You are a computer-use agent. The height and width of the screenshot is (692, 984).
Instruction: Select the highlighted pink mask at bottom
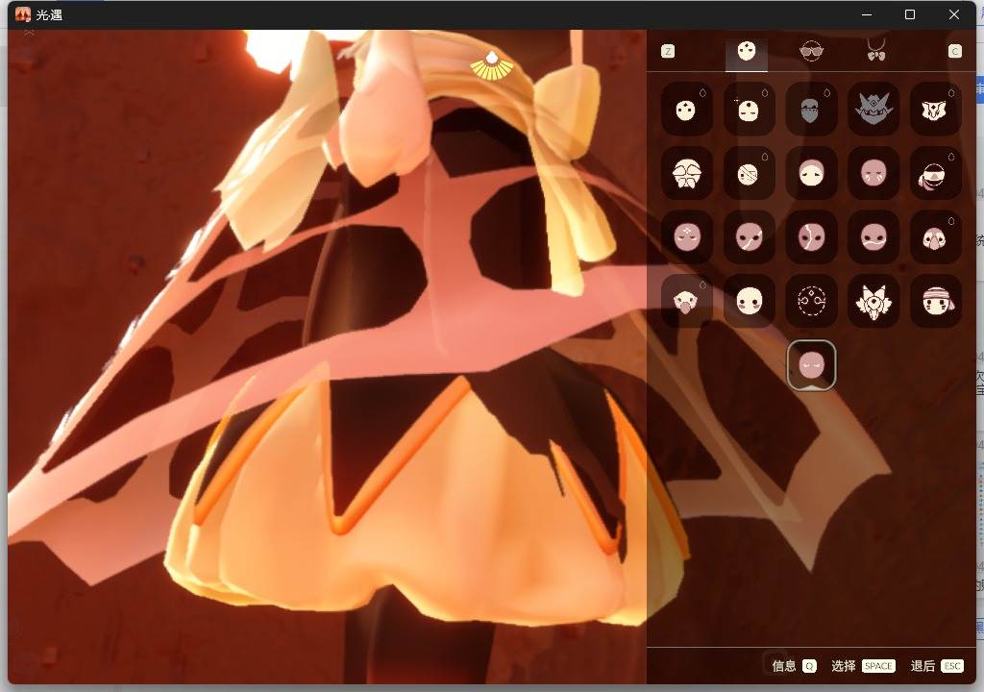pos(811,364)
